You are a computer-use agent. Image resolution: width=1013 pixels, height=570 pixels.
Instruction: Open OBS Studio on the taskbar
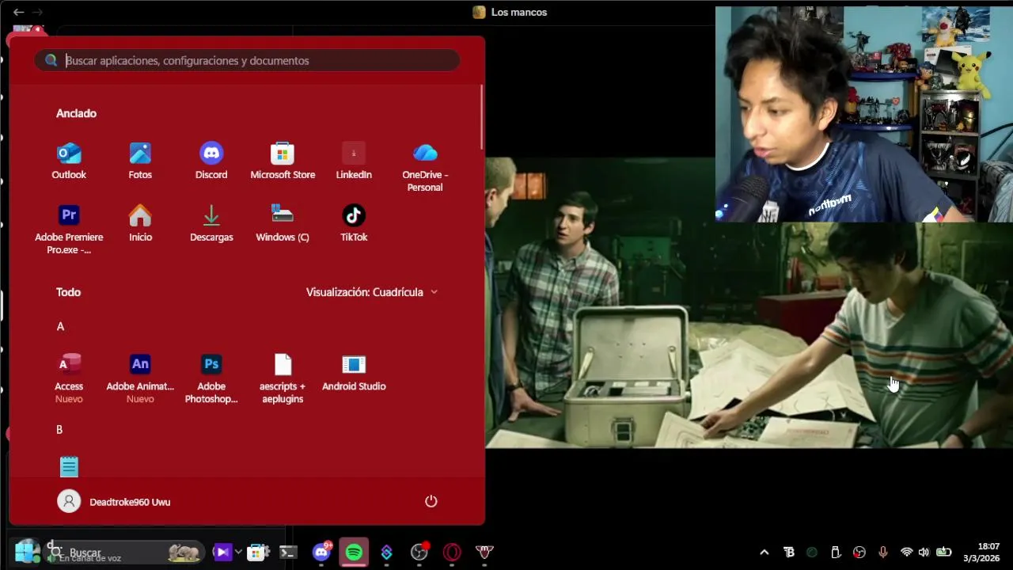[x=419, y=552]
